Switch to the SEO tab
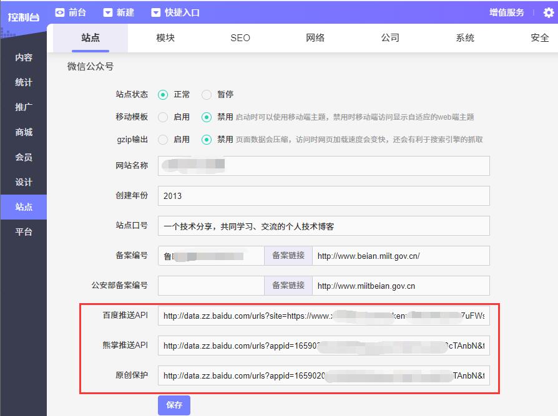The image size is (558, 416). click(240, 38)
